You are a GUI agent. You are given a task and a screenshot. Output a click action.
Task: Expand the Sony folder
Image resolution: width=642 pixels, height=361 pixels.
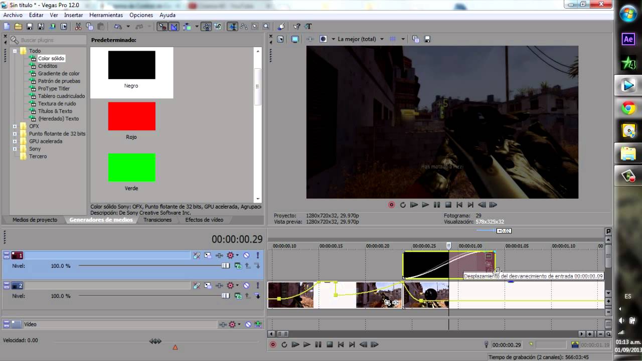pos(15,149)
